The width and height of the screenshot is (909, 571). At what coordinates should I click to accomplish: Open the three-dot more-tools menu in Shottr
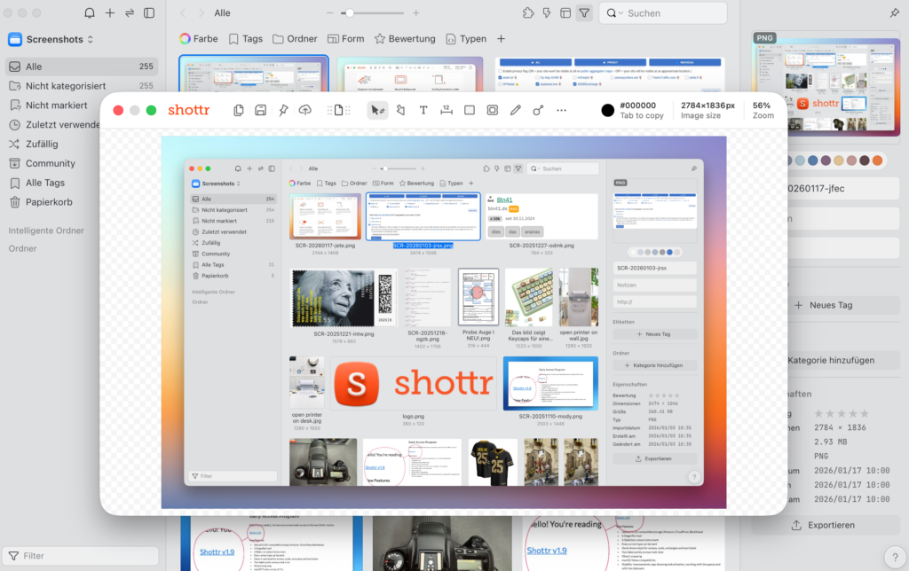[561, 110]
